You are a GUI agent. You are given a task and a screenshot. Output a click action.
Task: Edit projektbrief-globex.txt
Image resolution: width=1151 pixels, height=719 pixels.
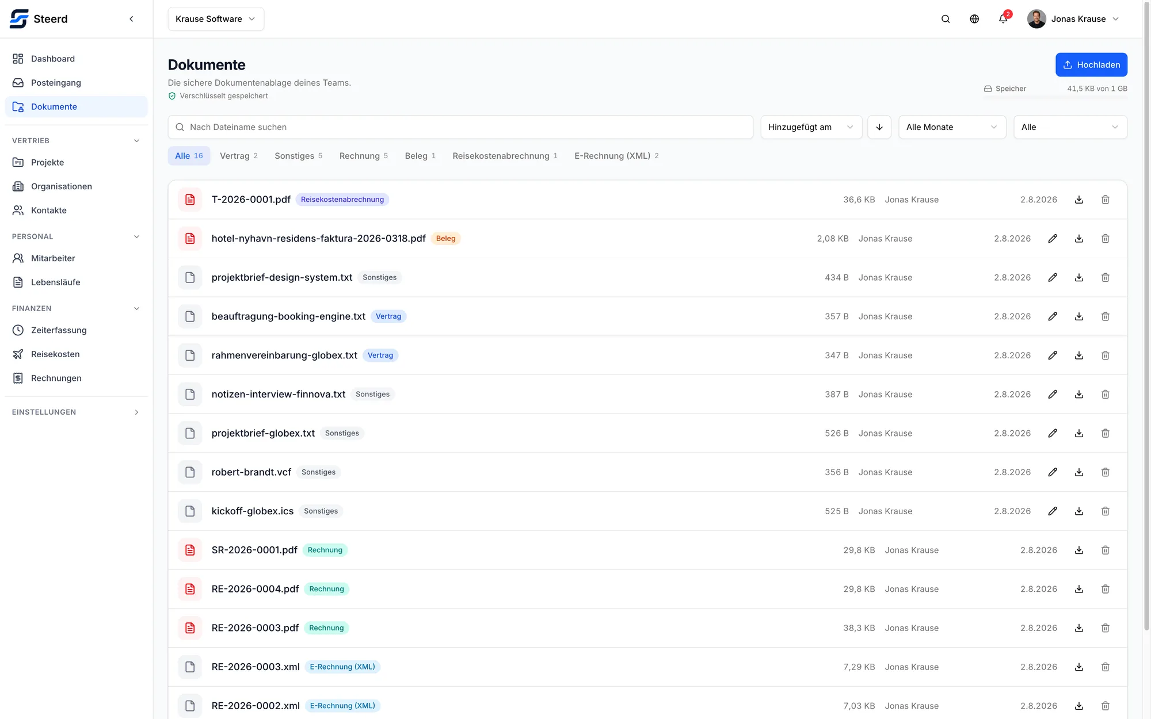[1053, 433]
